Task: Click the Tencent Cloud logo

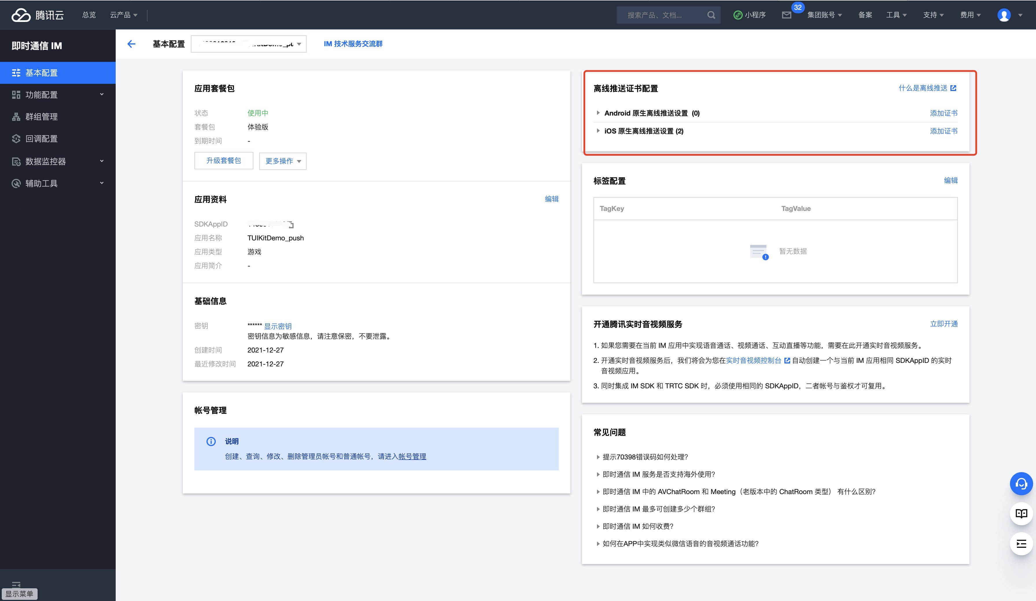Action: point(37,15)
